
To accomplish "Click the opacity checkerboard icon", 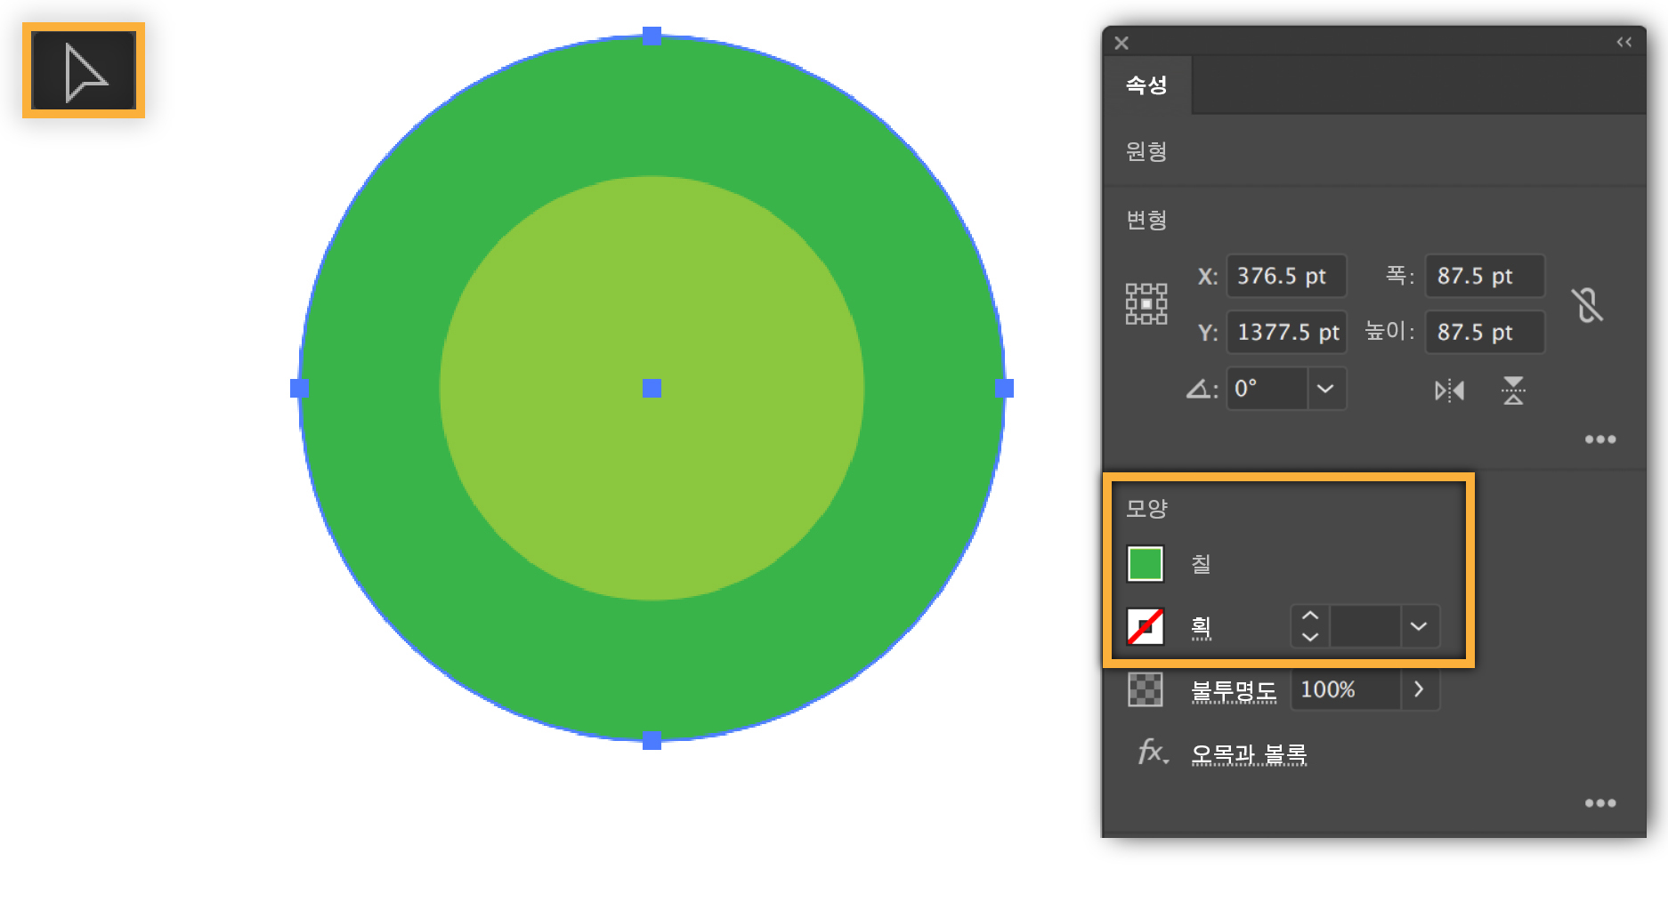I will point(1146,689).
